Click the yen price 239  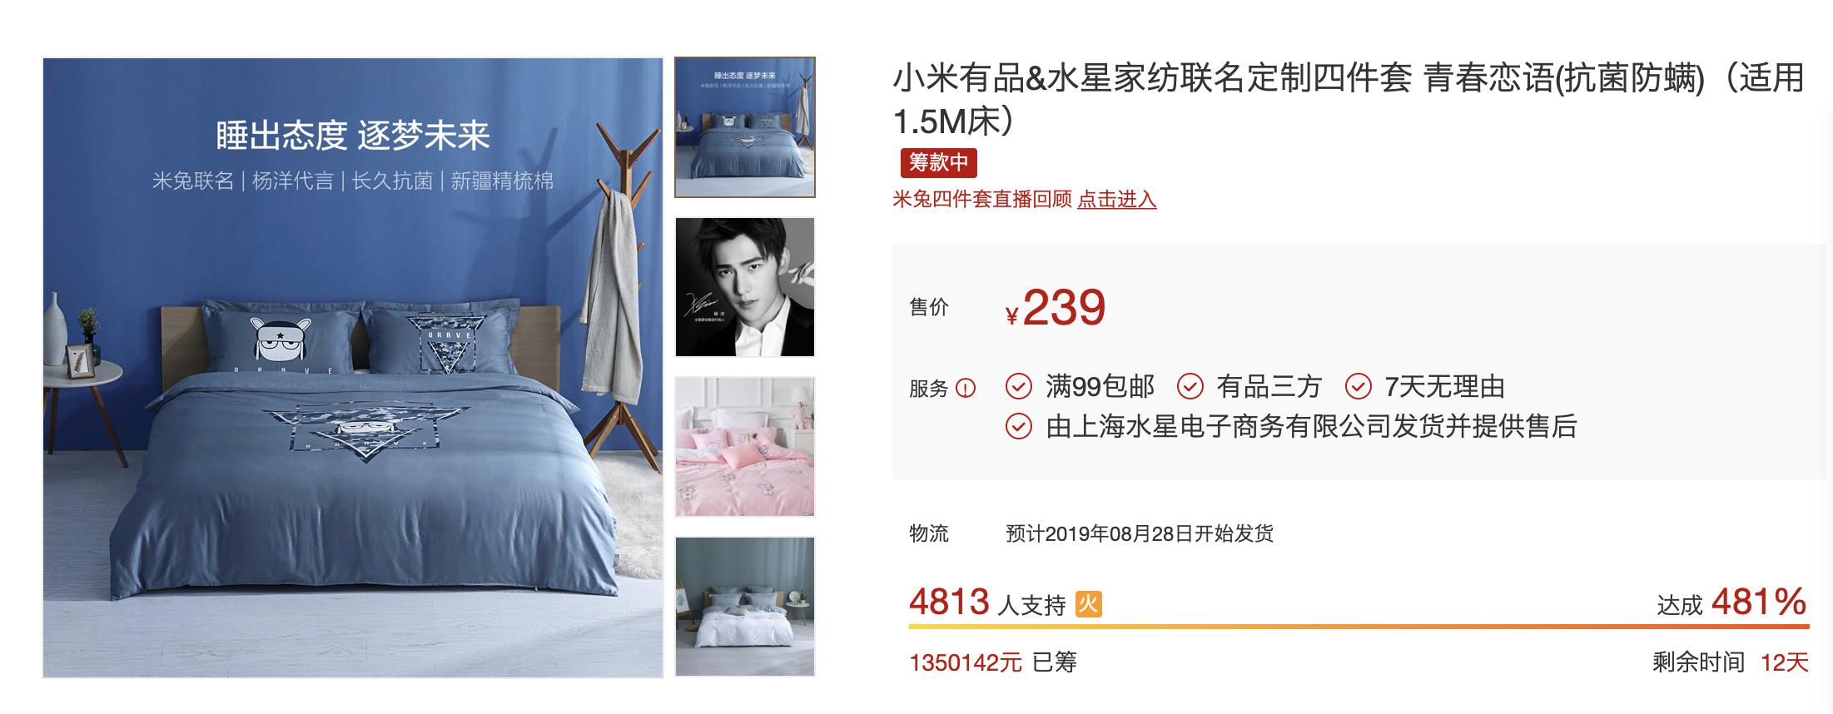(1056, 308)
